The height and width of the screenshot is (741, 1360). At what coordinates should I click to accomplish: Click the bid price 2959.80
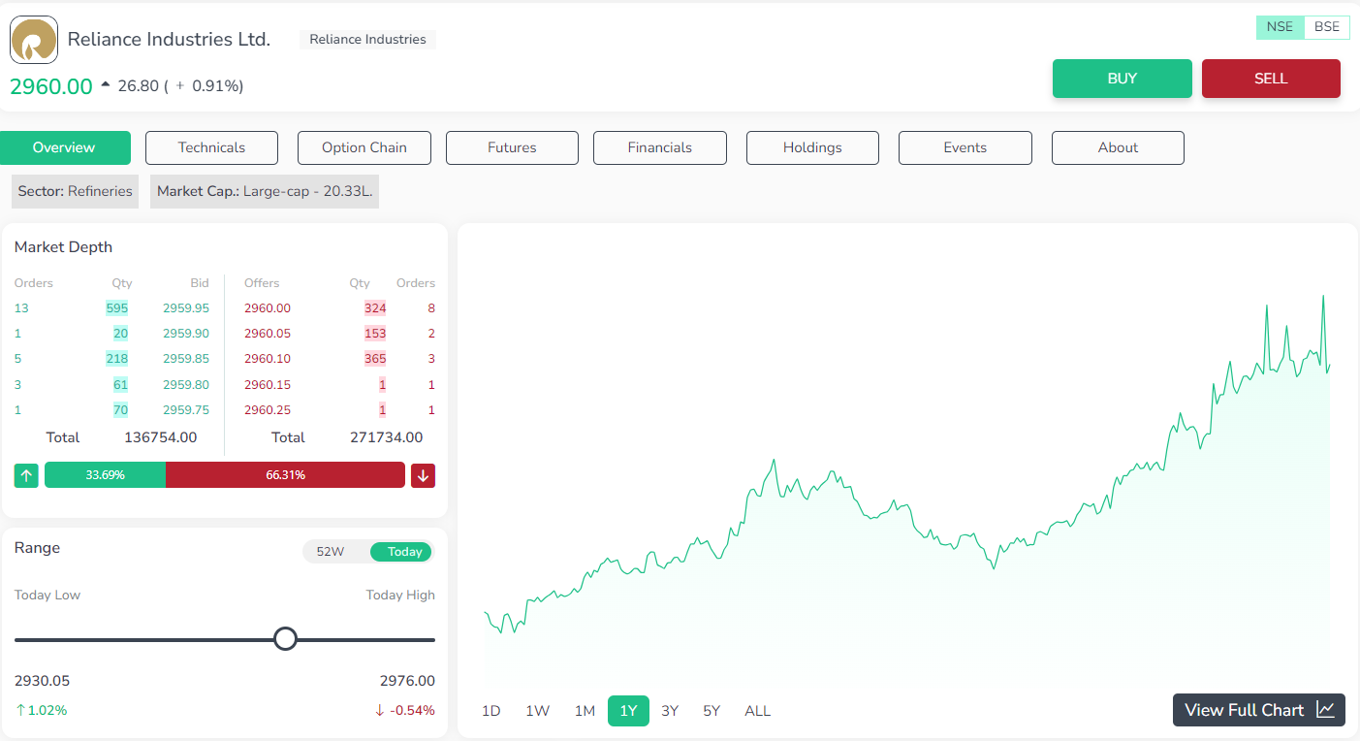pos(186,385)
